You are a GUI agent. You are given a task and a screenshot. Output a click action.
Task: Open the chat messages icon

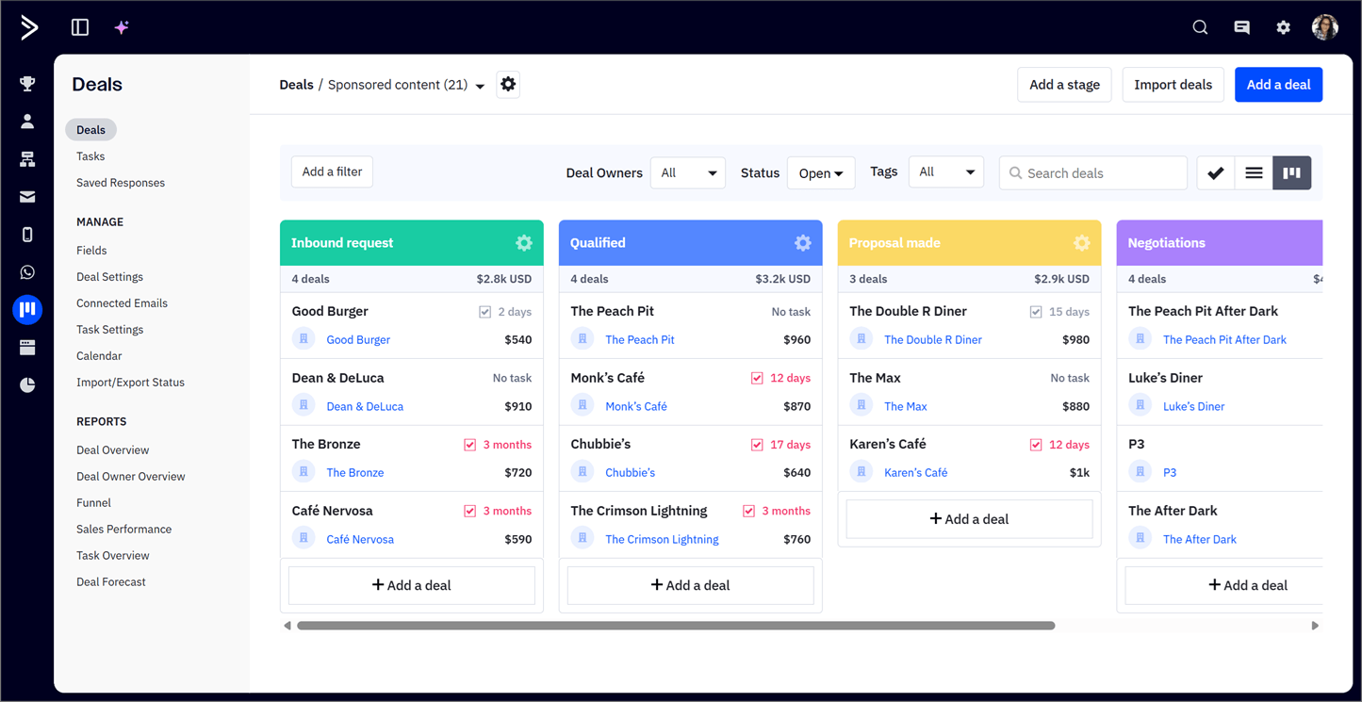(x=1241, y=27)
